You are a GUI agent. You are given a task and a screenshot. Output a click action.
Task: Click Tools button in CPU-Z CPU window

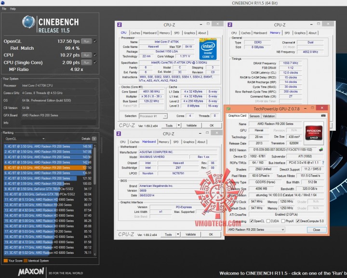[x=169, y=125]
